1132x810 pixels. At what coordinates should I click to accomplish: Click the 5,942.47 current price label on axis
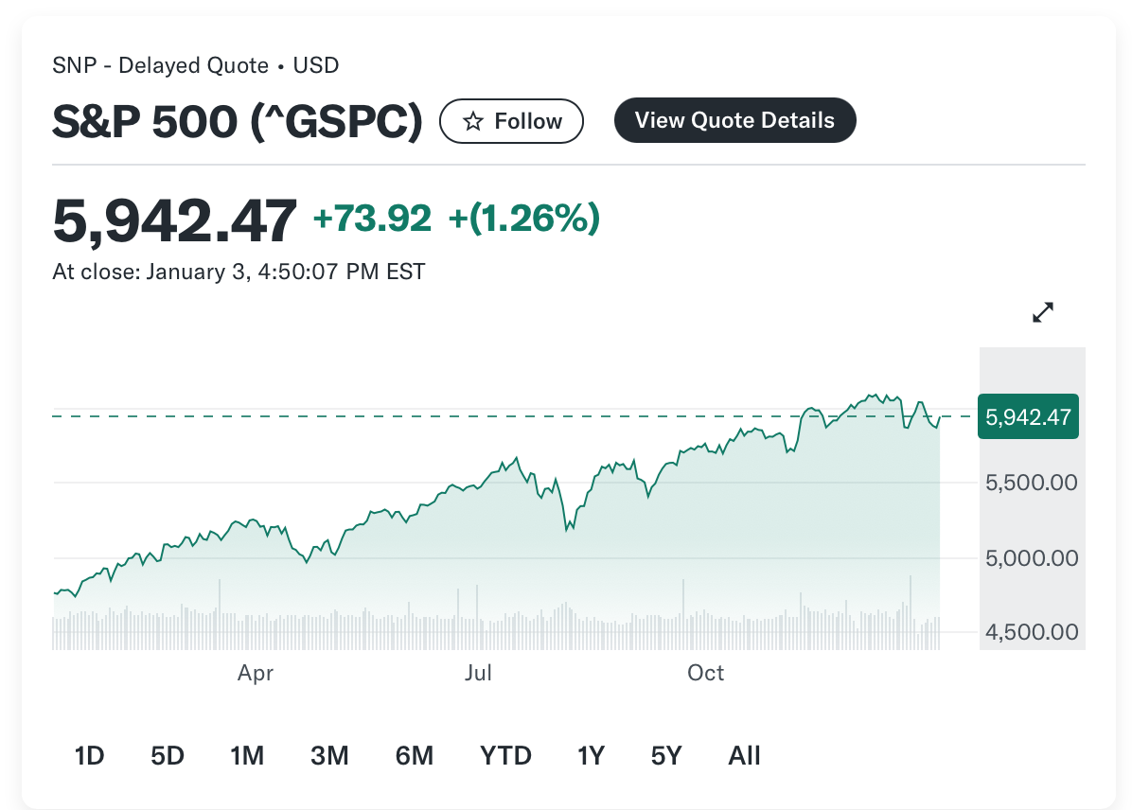click(x=1028, y=417)
